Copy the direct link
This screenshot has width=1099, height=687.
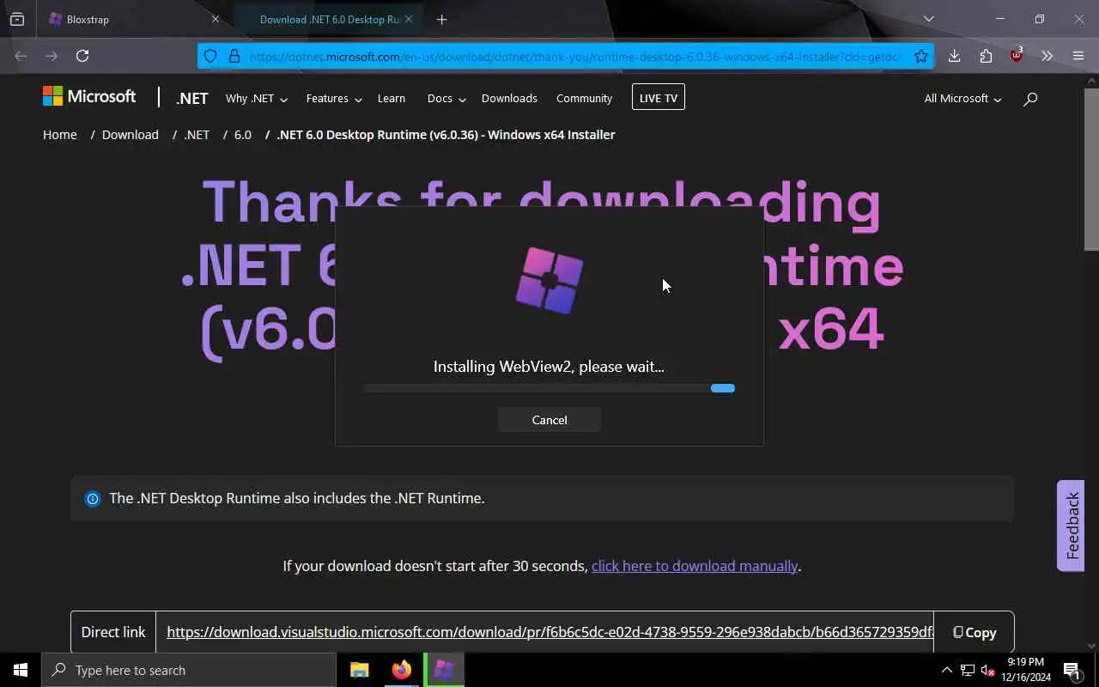point(975,632)
